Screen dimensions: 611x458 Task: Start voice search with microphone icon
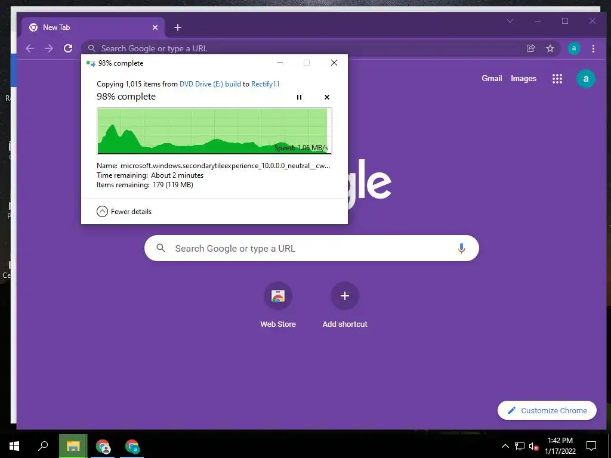pos(461,248)
